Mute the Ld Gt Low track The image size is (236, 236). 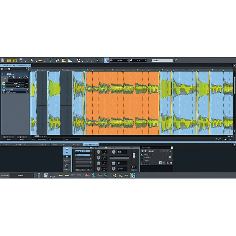coord(13,77)
